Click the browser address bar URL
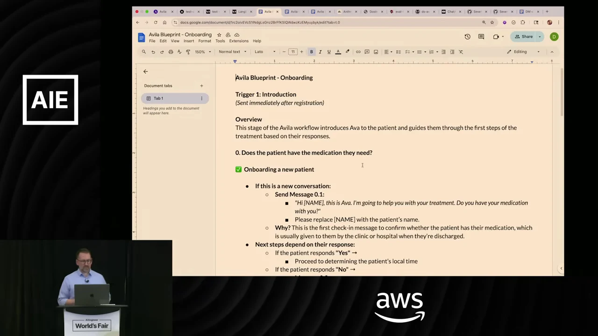 coord(260,22)
